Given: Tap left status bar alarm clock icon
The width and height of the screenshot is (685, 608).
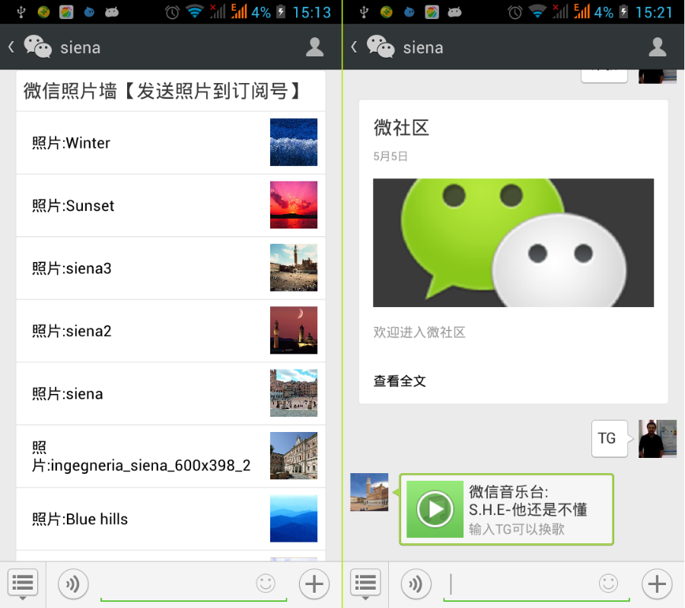Looking at the screenshot, I should pyautogui.click(x=172, y=12).
